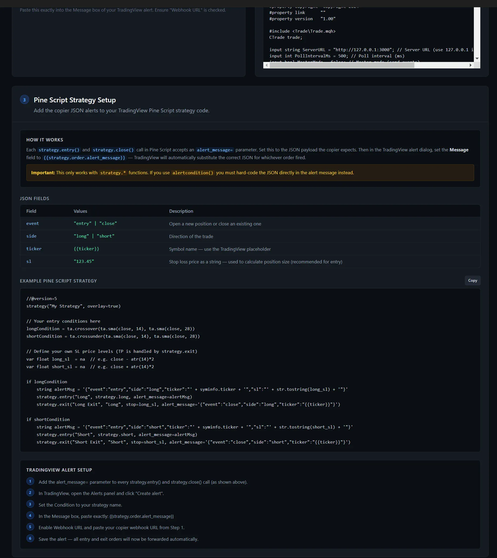Click down arrow of code box vertical scrollbar

point(477,58)
